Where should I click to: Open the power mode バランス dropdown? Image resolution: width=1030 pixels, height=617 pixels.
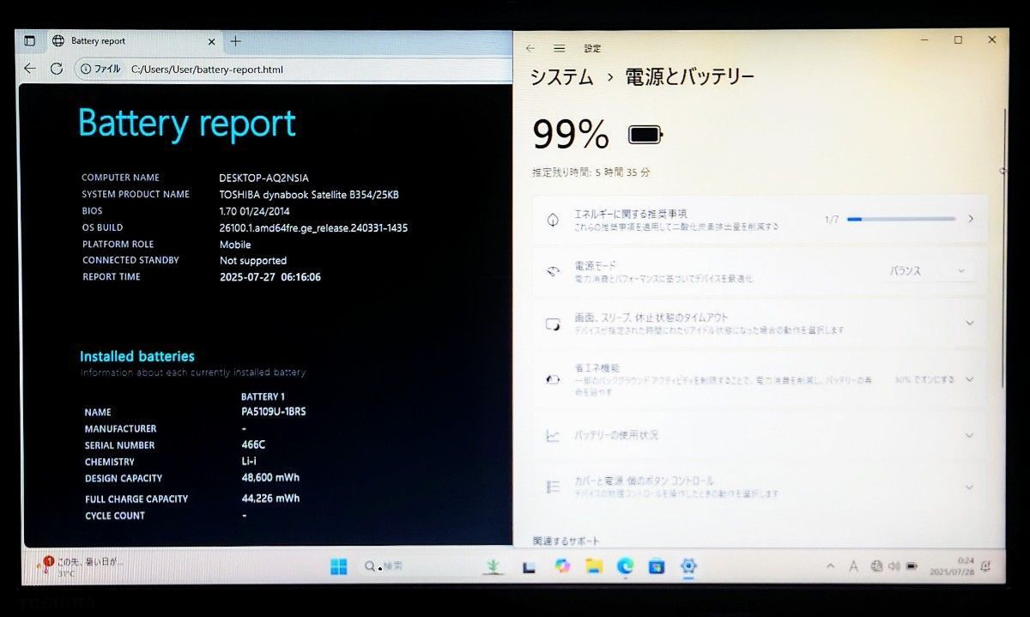[x=929, y=270]
